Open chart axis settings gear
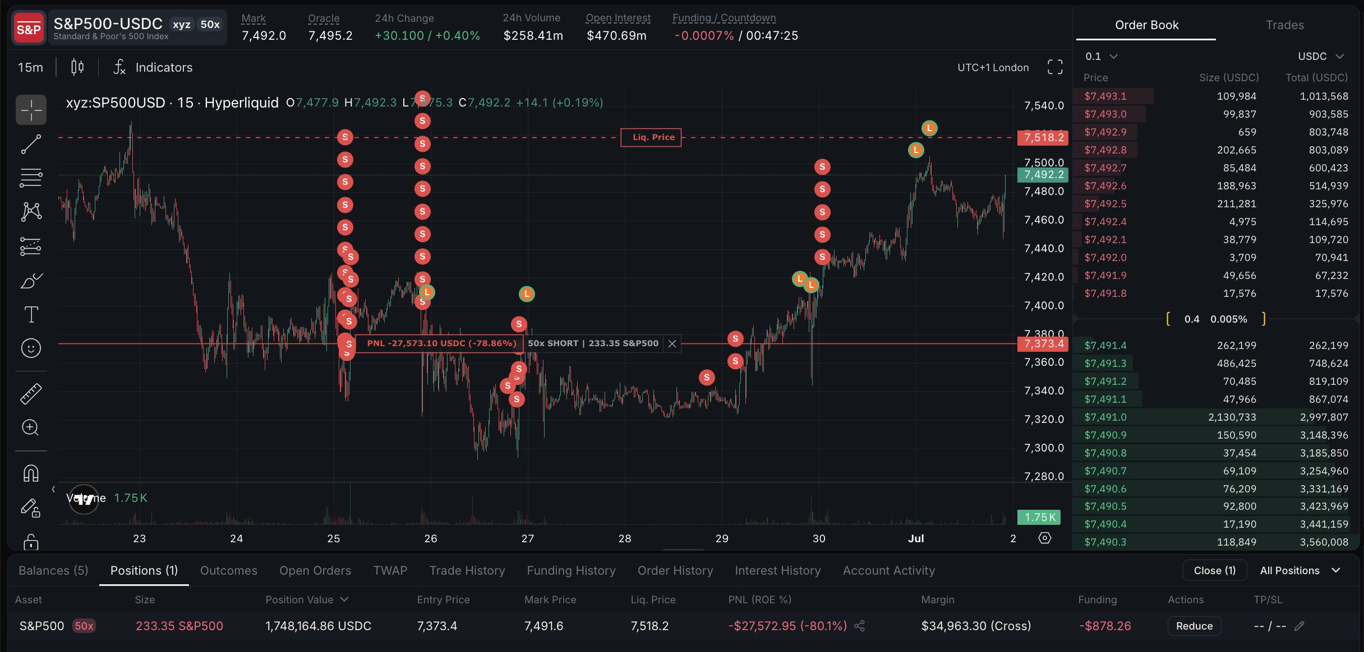1364x652 pixels. tap(1044, 538)
